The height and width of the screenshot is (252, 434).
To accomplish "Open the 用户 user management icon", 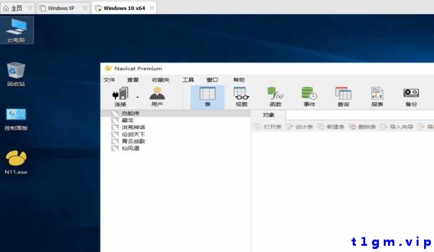I will point(157,97).
